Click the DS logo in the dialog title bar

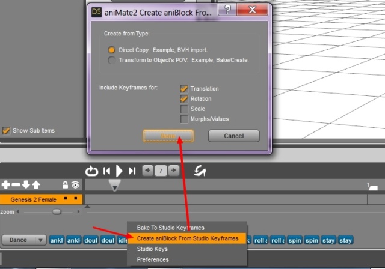pos(96,12)
